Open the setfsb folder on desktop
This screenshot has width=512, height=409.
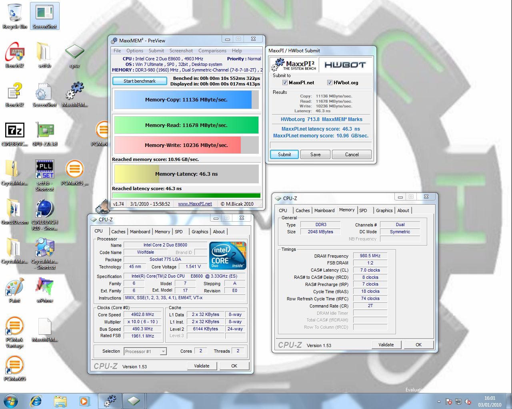(x=44, y=55)
